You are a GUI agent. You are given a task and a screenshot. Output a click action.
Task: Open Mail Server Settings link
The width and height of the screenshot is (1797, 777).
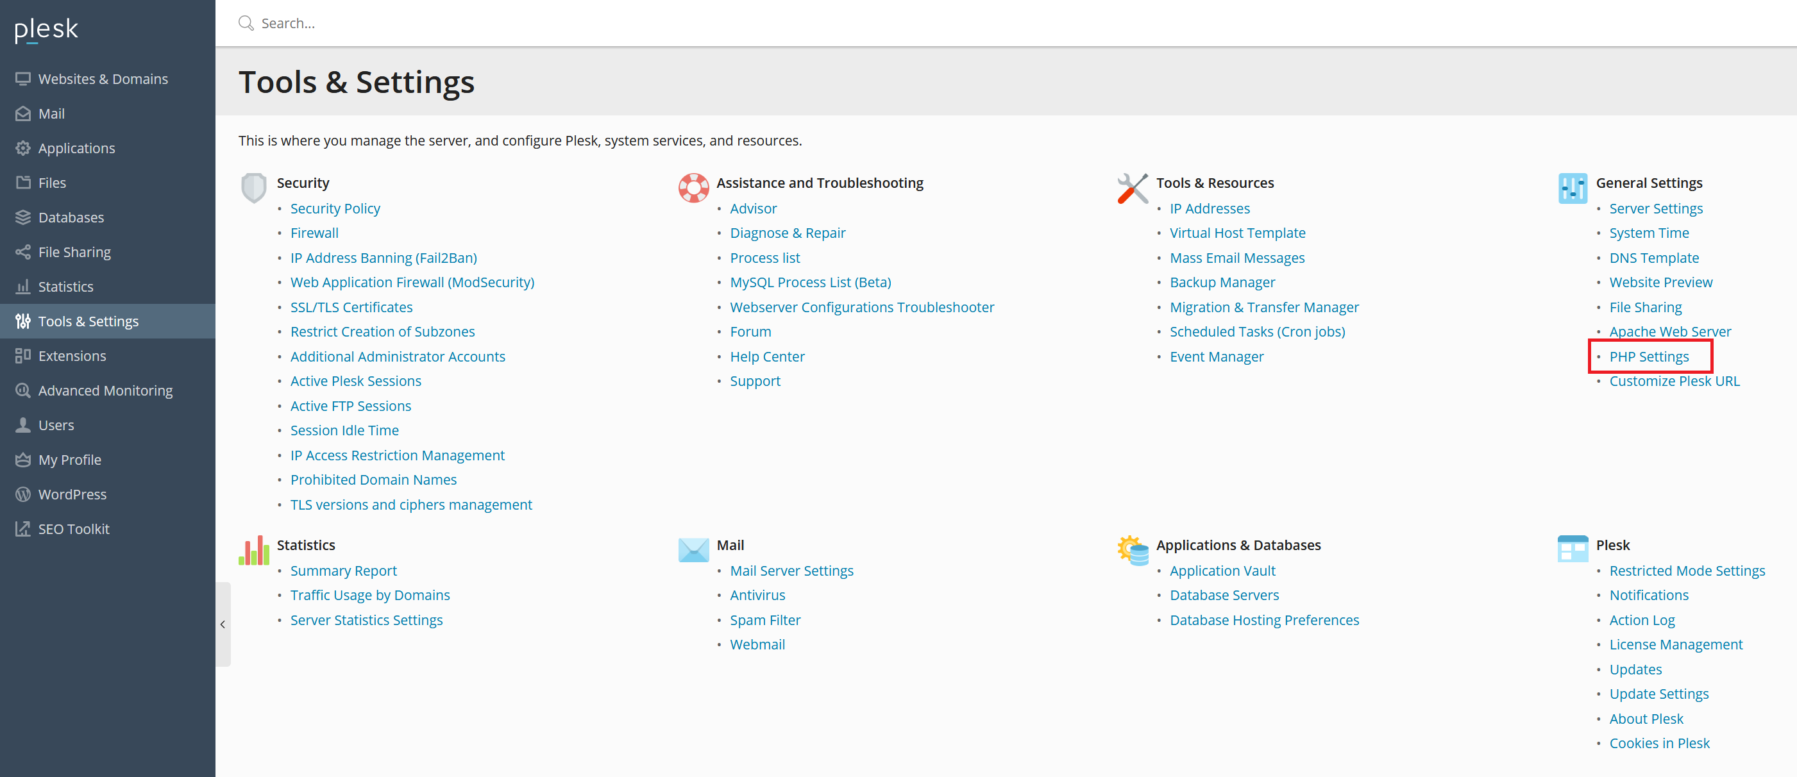pyautogui.click(x=792, y=571)
